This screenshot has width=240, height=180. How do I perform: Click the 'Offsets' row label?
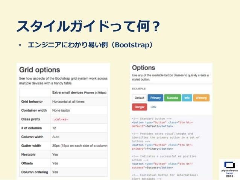click(x=27, y=163)
